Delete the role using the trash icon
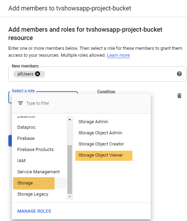The image size is (187, 221). 179,96
